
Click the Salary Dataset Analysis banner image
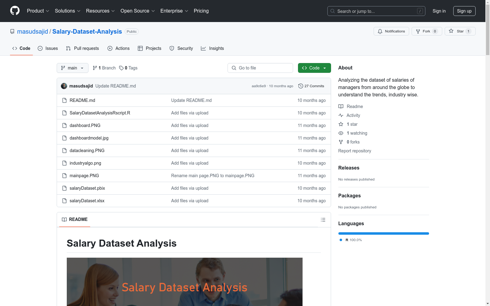pyautogui.click(x=185, y=282)
